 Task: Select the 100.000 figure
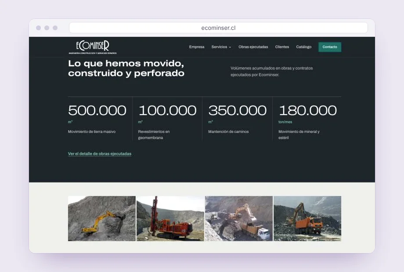(167, 111)
